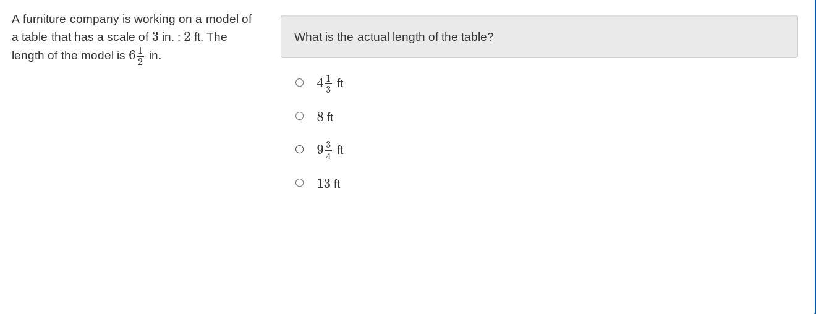Click the scale value '3 in. : 2 ft.'
The width and height of the screenshot is (816, 314).
pos(177,37)
